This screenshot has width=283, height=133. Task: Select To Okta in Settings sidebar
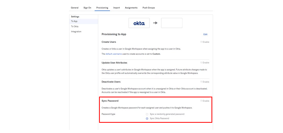point(84,26)
